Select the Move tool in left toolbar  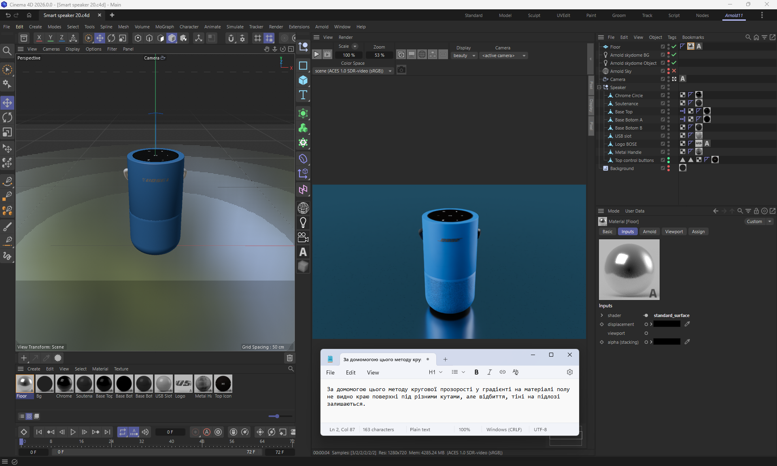click(7, 103)
